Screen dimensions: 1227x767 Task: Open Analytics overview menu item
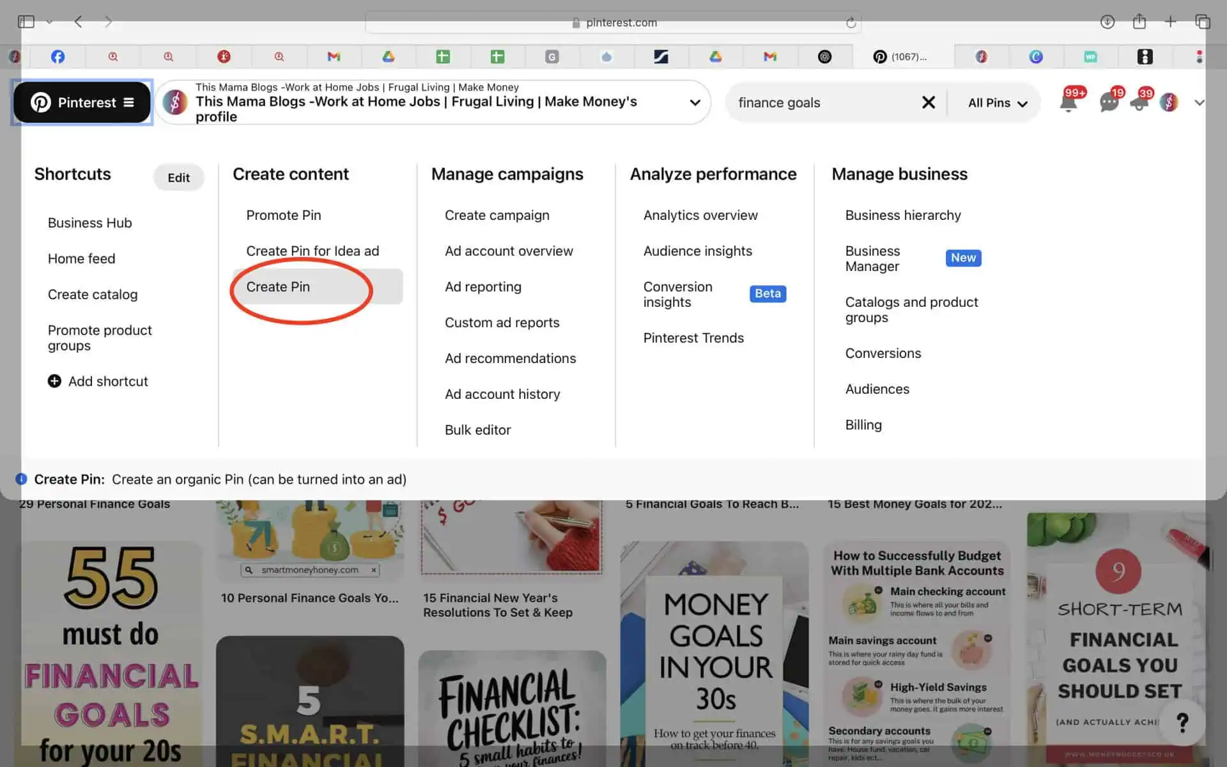pos(700,215)
